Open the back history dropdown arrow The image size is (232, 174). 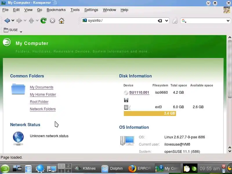13,20
